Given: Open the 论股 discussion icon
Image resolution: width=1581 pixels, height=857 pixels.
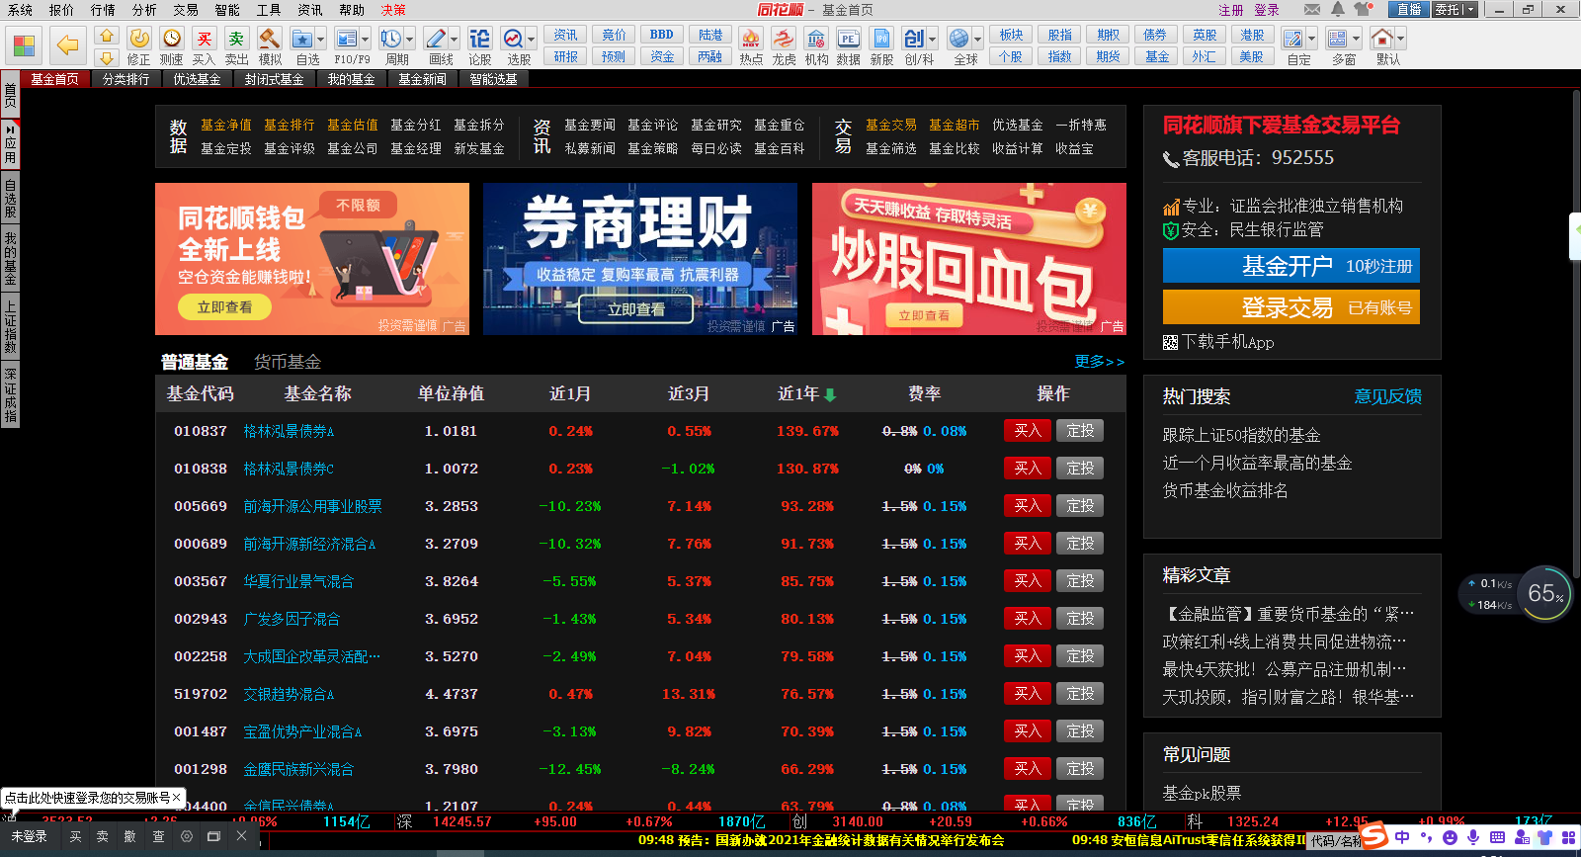Looking at the screenshot, I should [x=479, y=39].
